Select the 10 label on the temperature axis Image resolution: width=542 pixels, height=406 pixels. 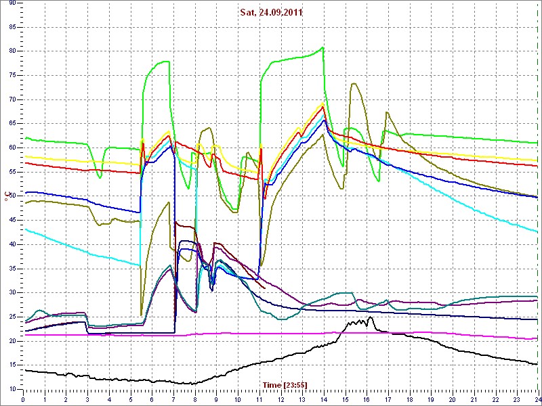[12, 390]
